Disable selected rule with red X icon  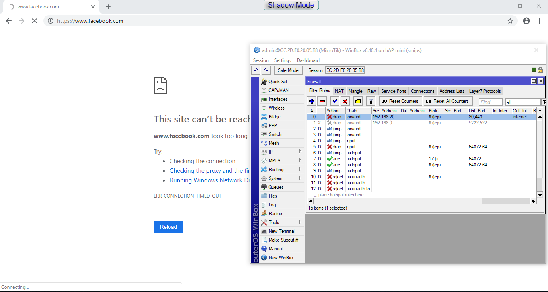click(345, 101)
